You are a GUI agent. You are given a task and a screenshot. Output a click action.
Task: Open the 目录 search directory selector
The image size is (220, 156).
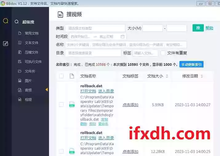(x=93, y=53)
